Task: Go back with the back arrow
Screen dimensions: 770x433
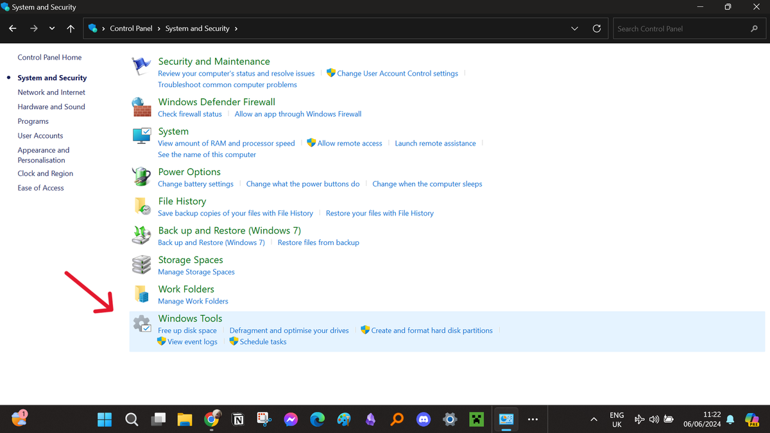Action: coord(13,29)
